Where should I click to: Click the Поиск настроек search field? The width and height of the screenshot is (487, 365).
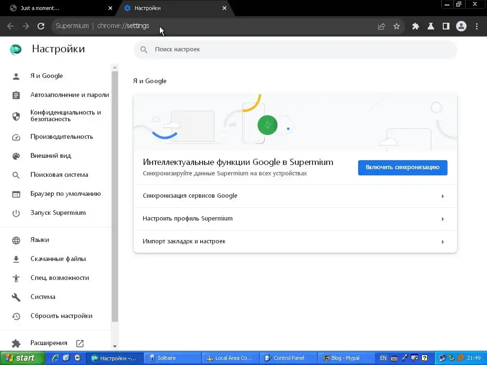[x=295, y=49]
